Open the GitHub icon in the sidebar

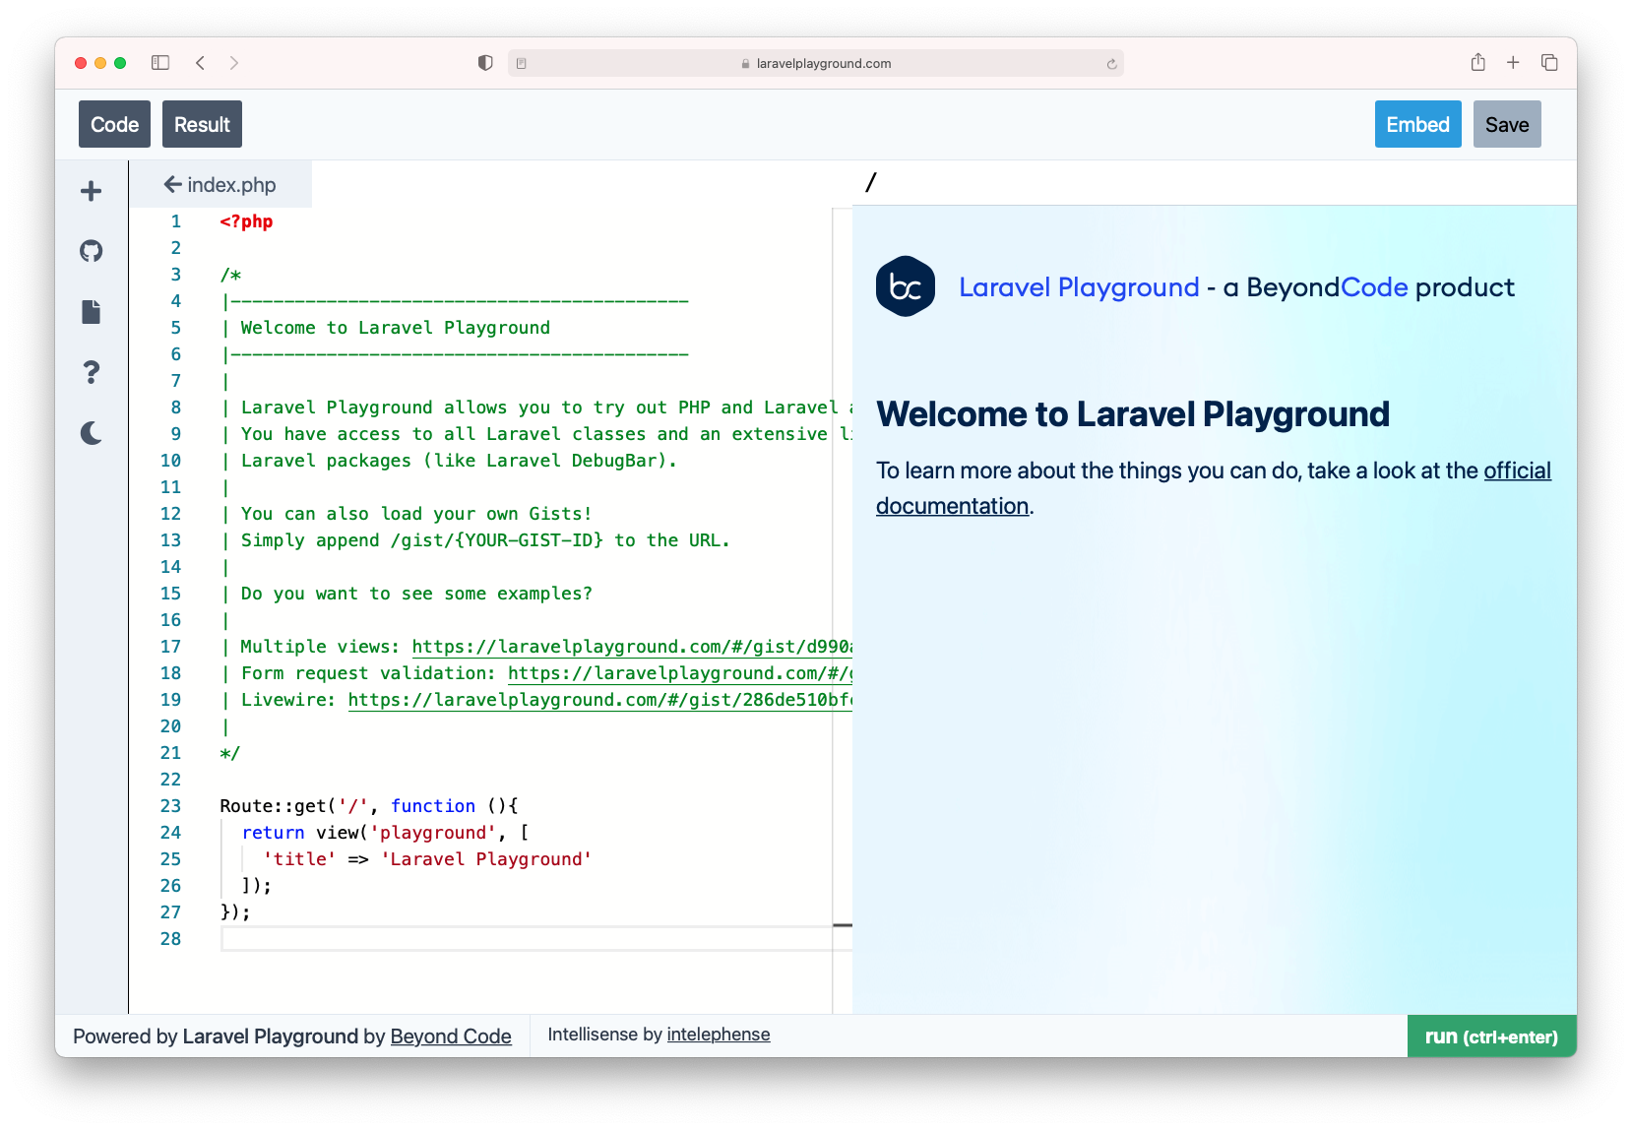tap(92, 251)
